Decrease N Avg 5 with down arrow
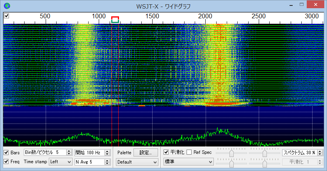The width and height of the screenshot is (327, 171). point(107,164)
